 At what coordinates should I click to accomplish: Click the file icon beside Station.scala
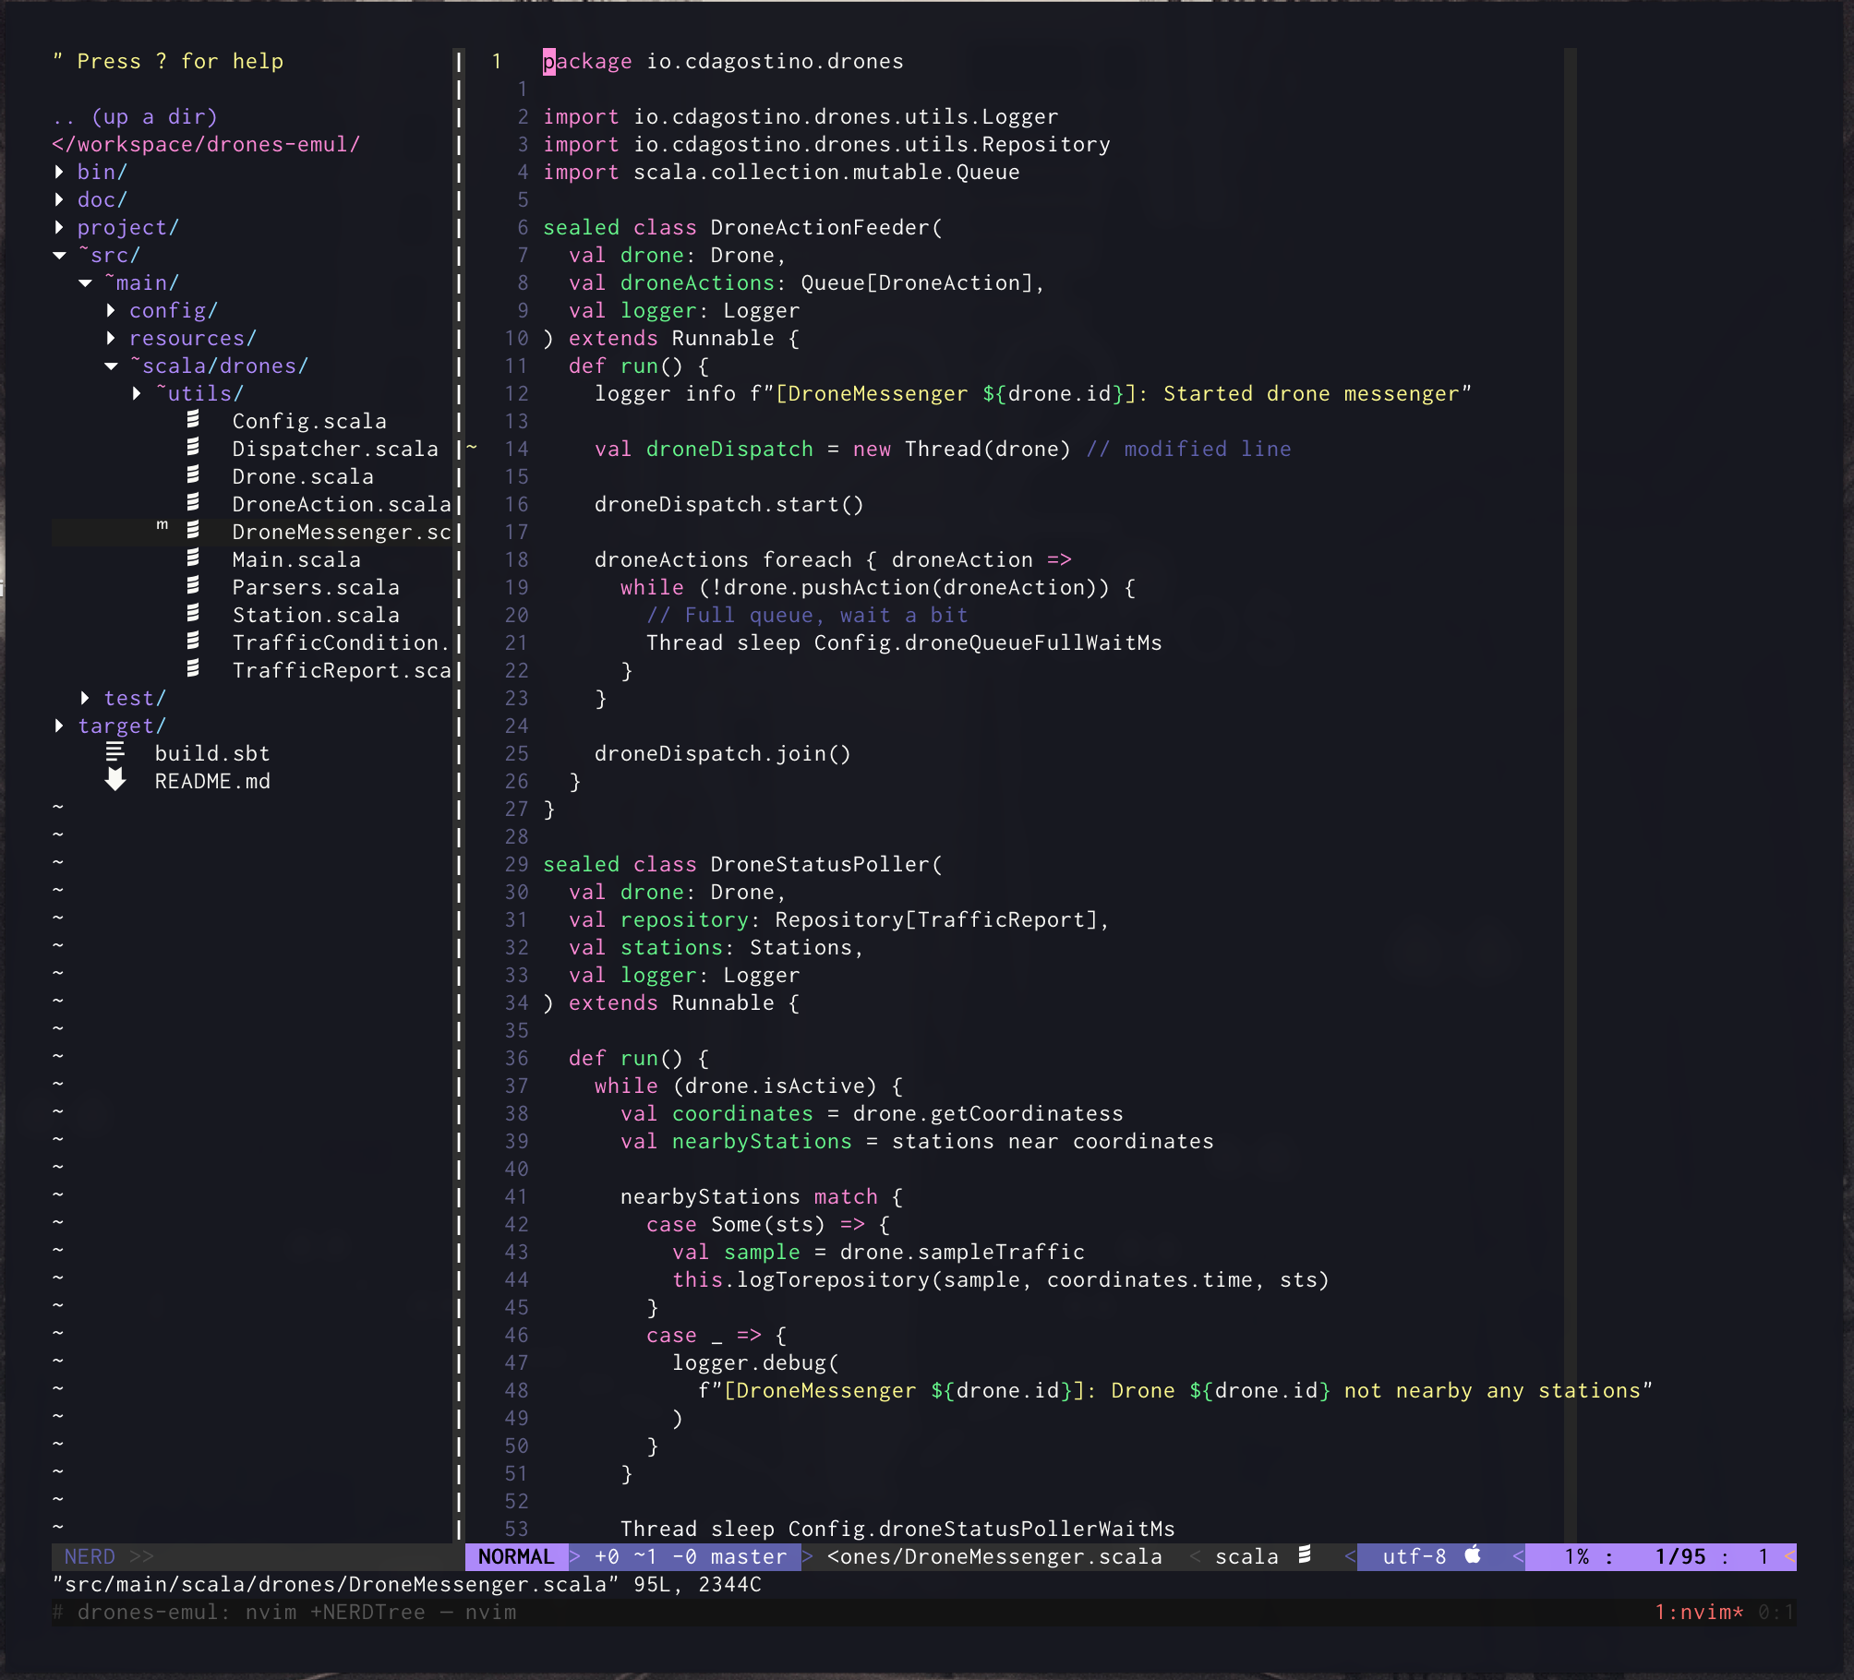(193, 614)
